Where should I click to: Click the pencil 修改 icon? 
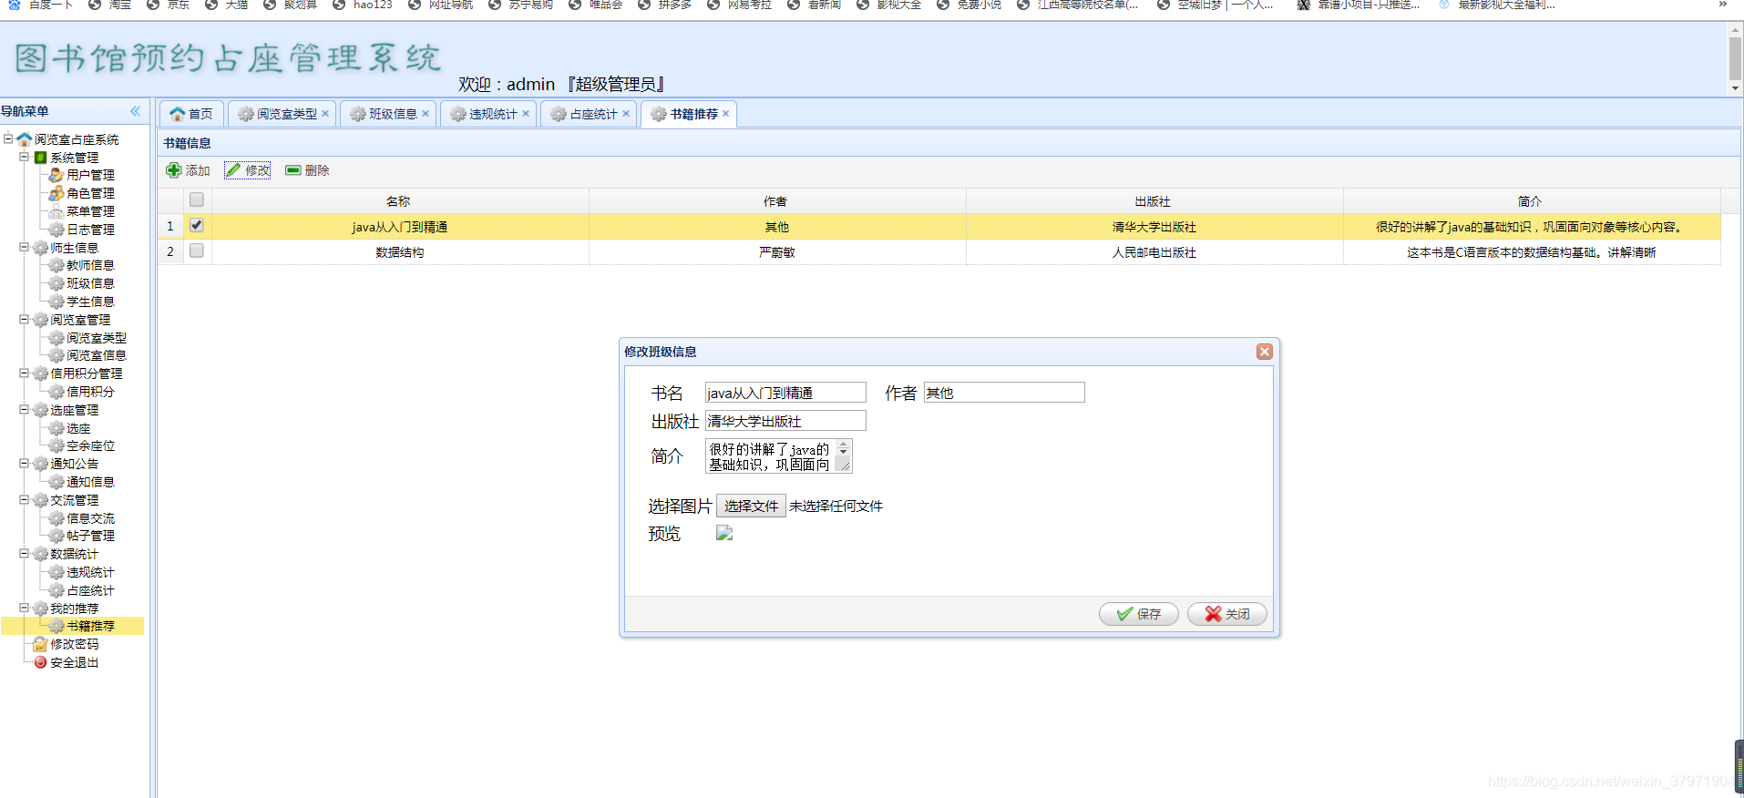[234, 170]
